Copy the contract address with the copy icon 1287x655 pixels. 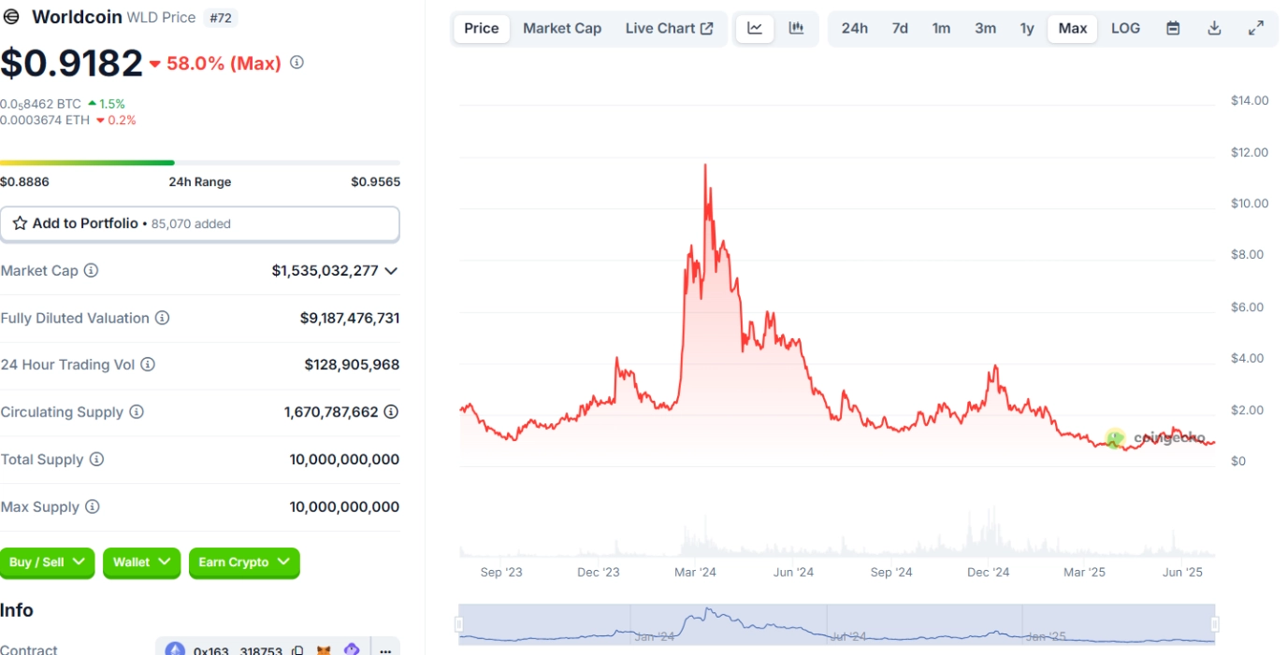pos(297,650)
